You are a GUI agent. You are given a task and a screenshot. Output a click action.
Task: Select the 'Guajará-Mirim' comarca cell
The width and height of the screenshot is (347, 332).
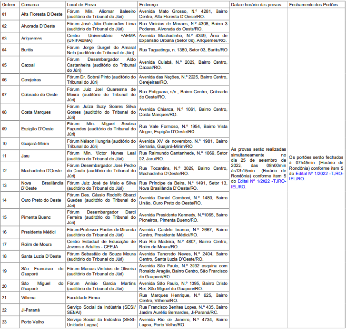[x=35, y=144]
